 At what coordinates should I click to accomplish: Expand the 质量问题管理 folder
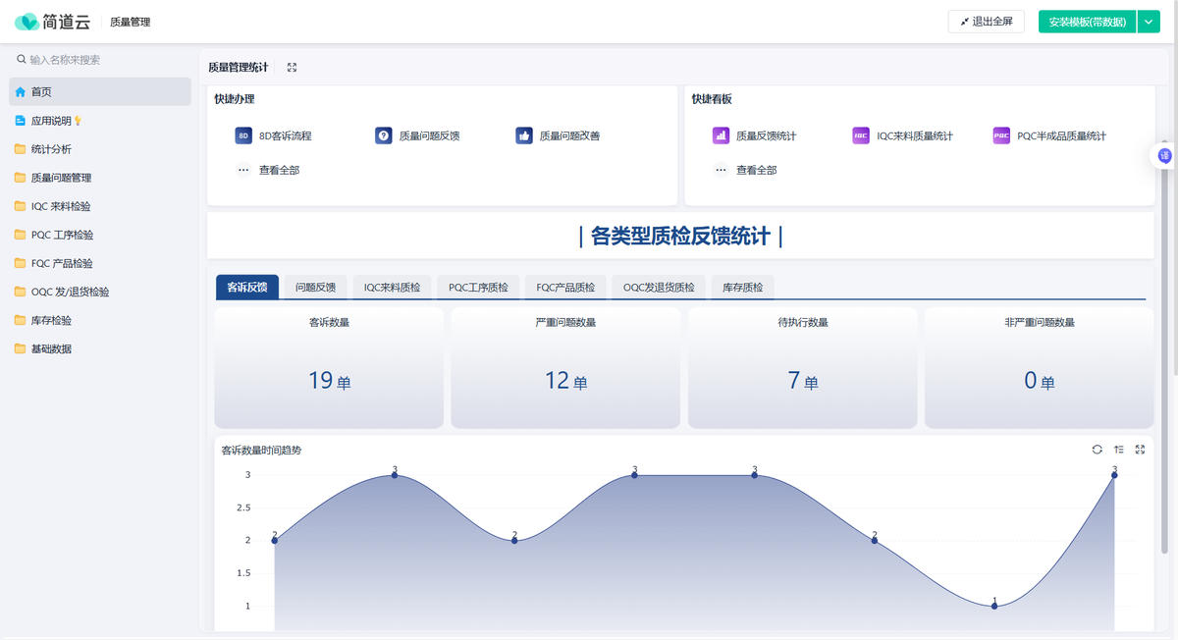point(100,178)
